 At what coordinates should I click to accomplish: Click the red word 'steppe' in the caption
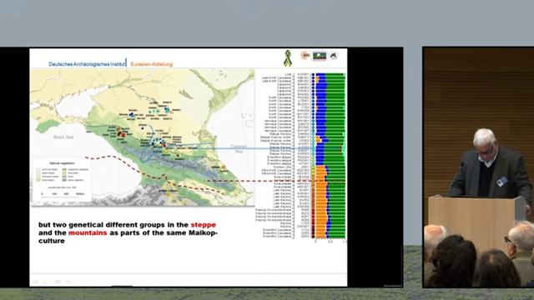pyautogui.click(x=204, y=225)
